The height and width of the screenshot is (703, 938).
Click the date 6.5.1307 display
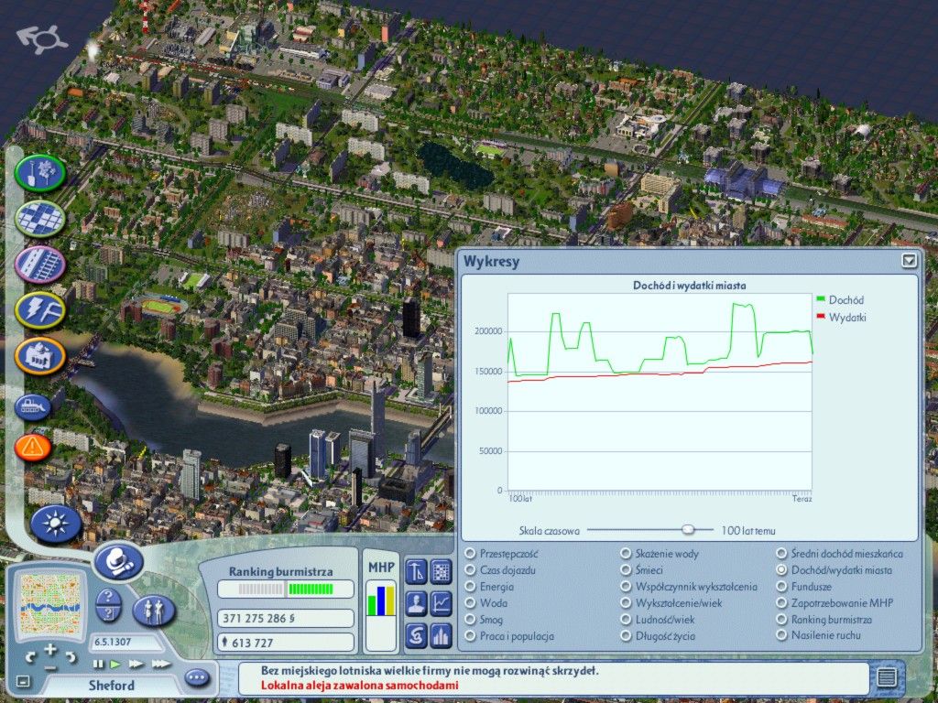(x=125, y=642)
